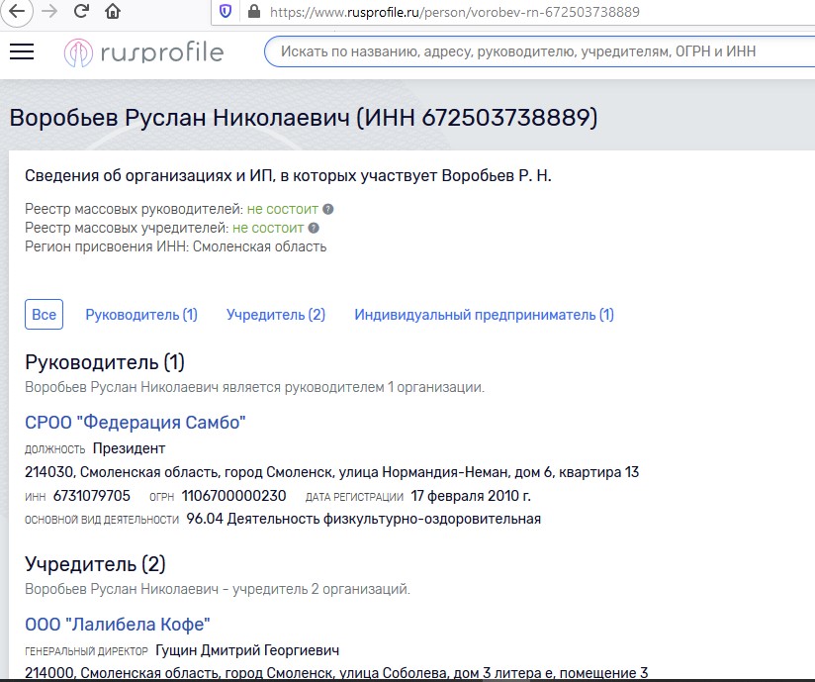Screen dimensions: 815x682
Task: Click text 'учредитель 2 организаций'
Action: [x=320, y=589]
